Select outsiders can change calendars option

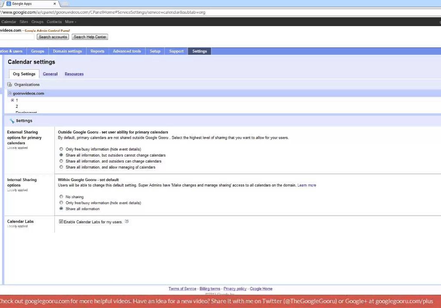61,161
